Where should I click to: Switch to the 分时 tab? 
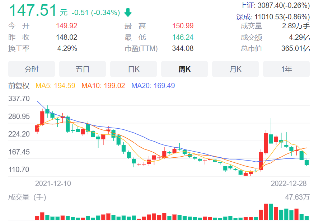pyautogui.click(x=32, y=69)
